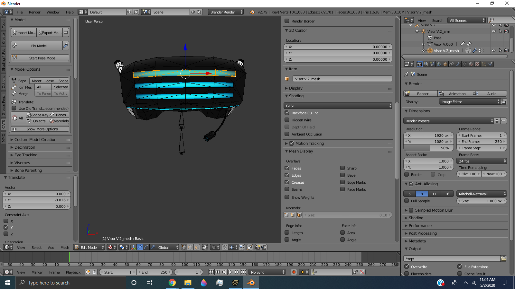515x289 pixels.
Task: Open File Explorer from the taskbar
Action: (188, 283)
